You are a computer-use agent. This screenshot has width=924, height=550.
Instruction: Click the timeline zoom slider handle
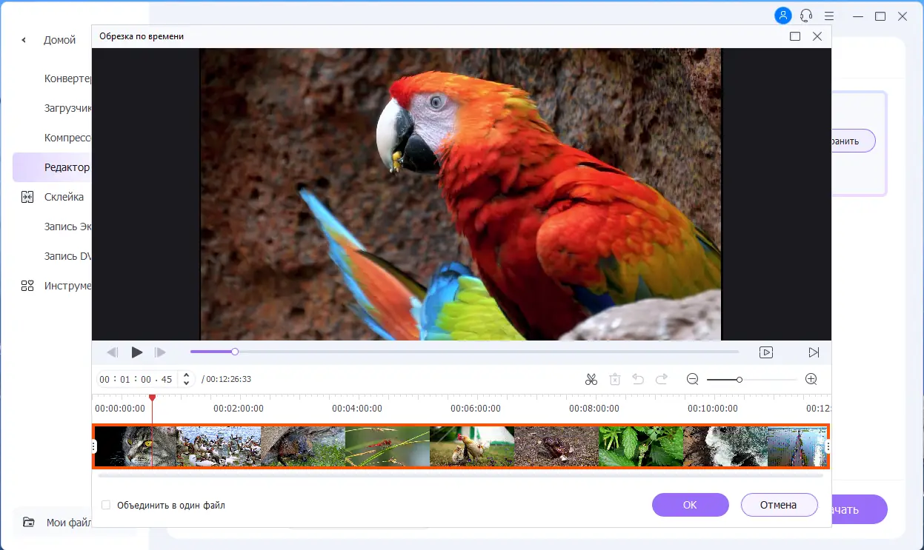(x=739, y=379)
